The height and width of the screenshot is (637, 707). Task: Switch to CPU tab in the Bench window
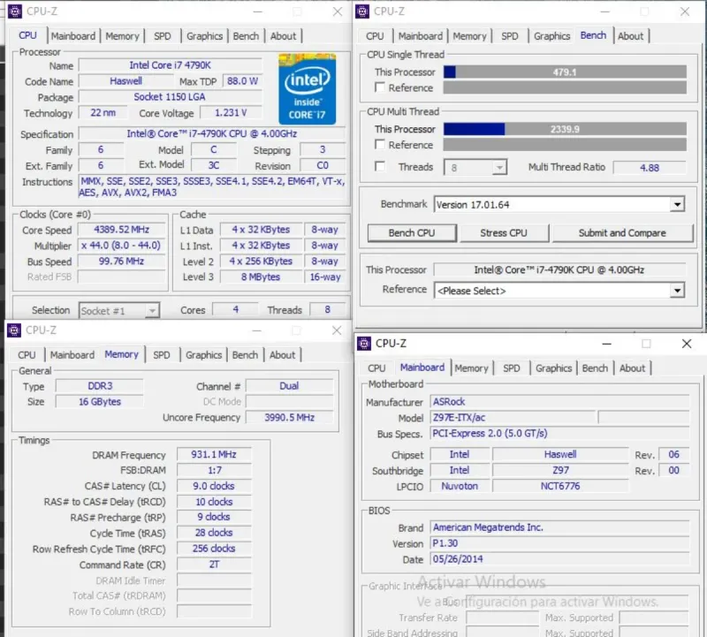(x=375, y=36)
